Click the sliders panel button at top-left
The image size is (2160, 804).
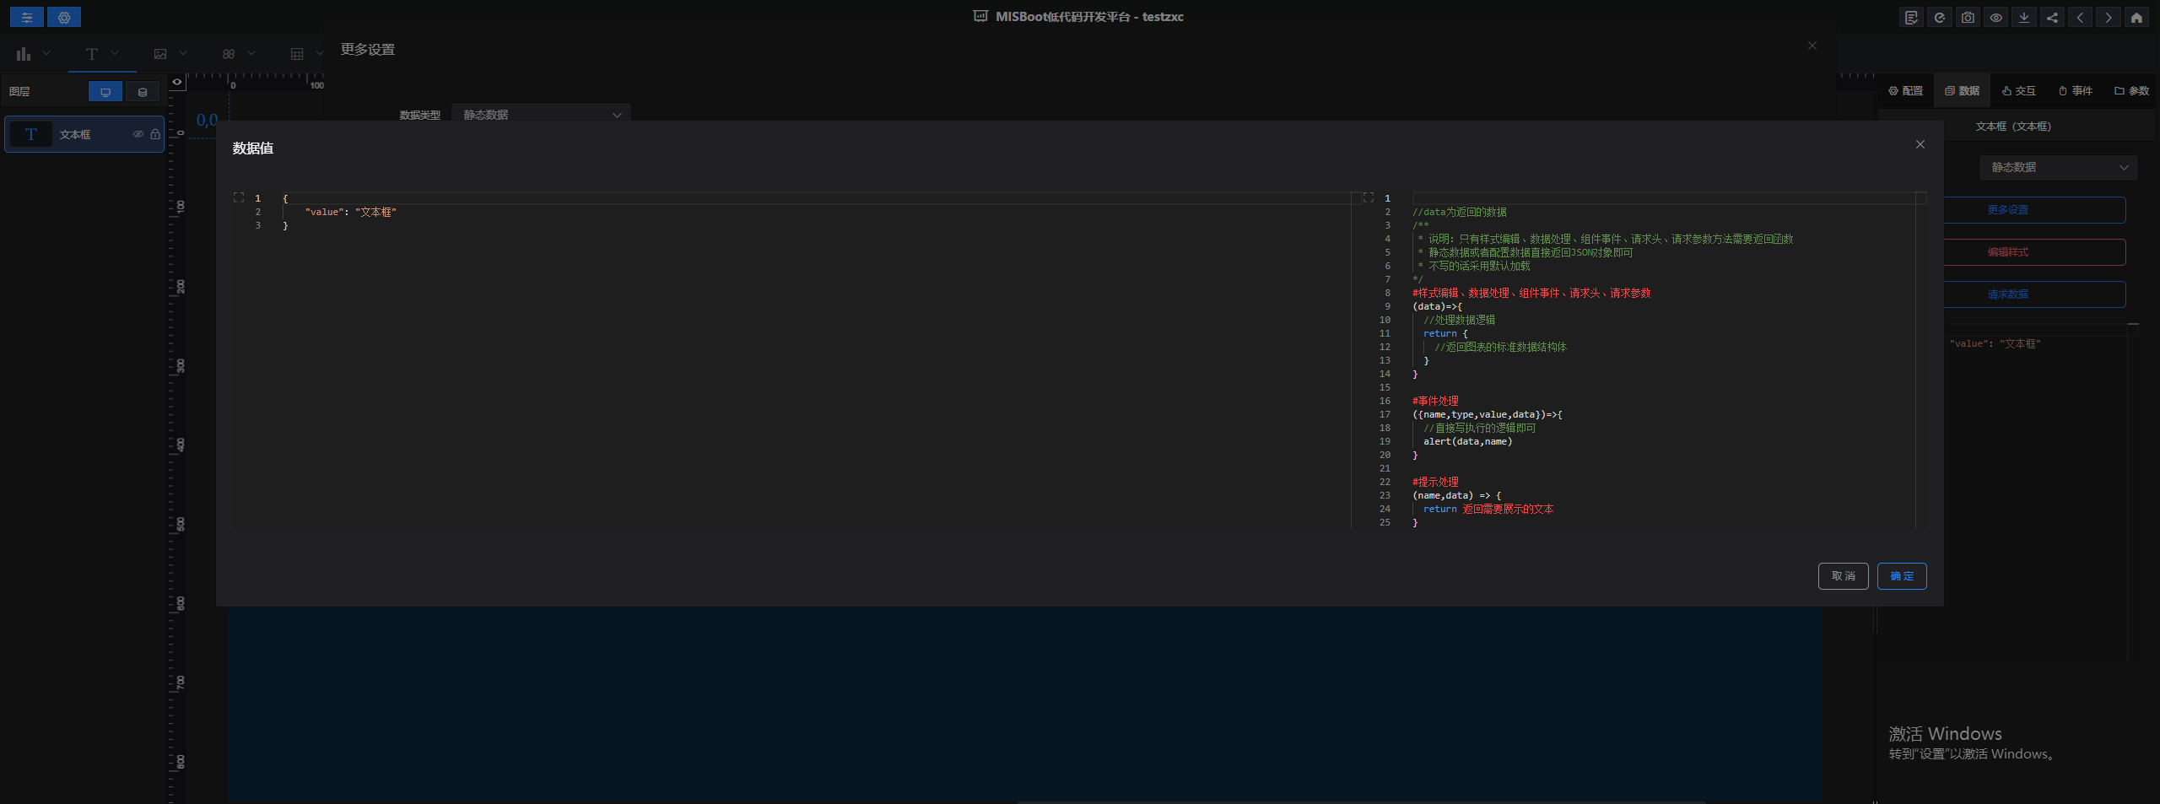point(27,17)
